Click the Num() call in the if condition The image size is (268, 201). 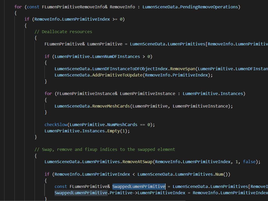[x=222, y=174]
